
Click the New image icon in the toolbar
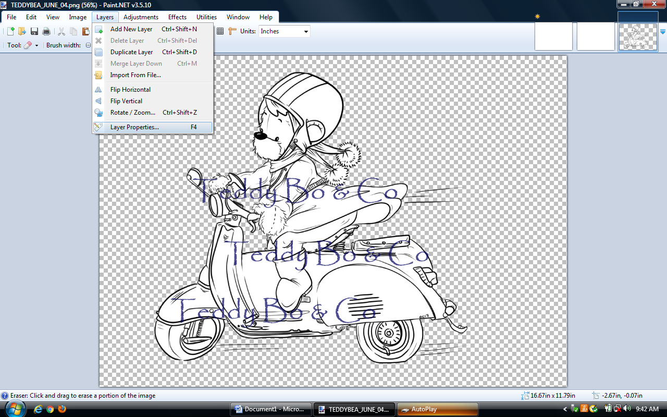[10, 31]
